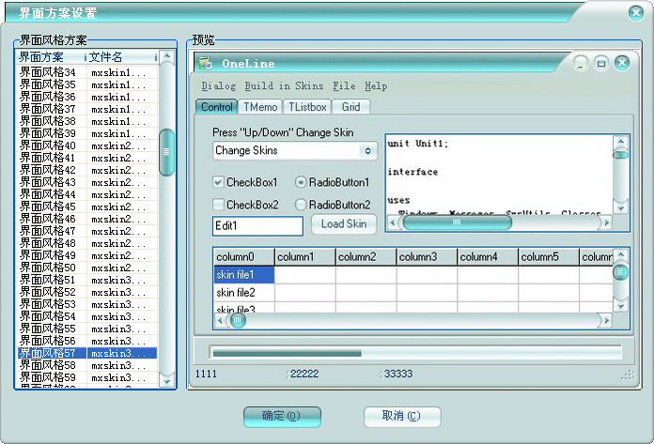The width and height of the screenshot is (654, 444).
Task: Click right scroll arrow under the grid
Action: pos(604,321)
